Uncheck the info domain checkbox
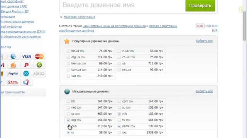Screen dimensions: 247x138 pyautogui.click(x=119, y=114)
